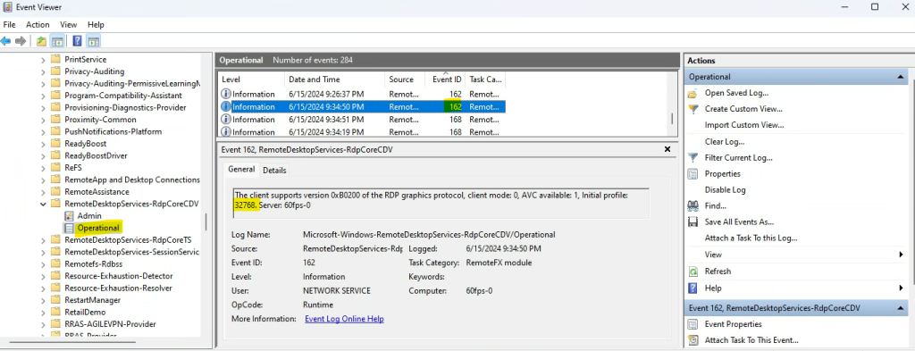Click the Attach Task To This Event icon
This screenshot has height=351, width=915.
[693, 340]
